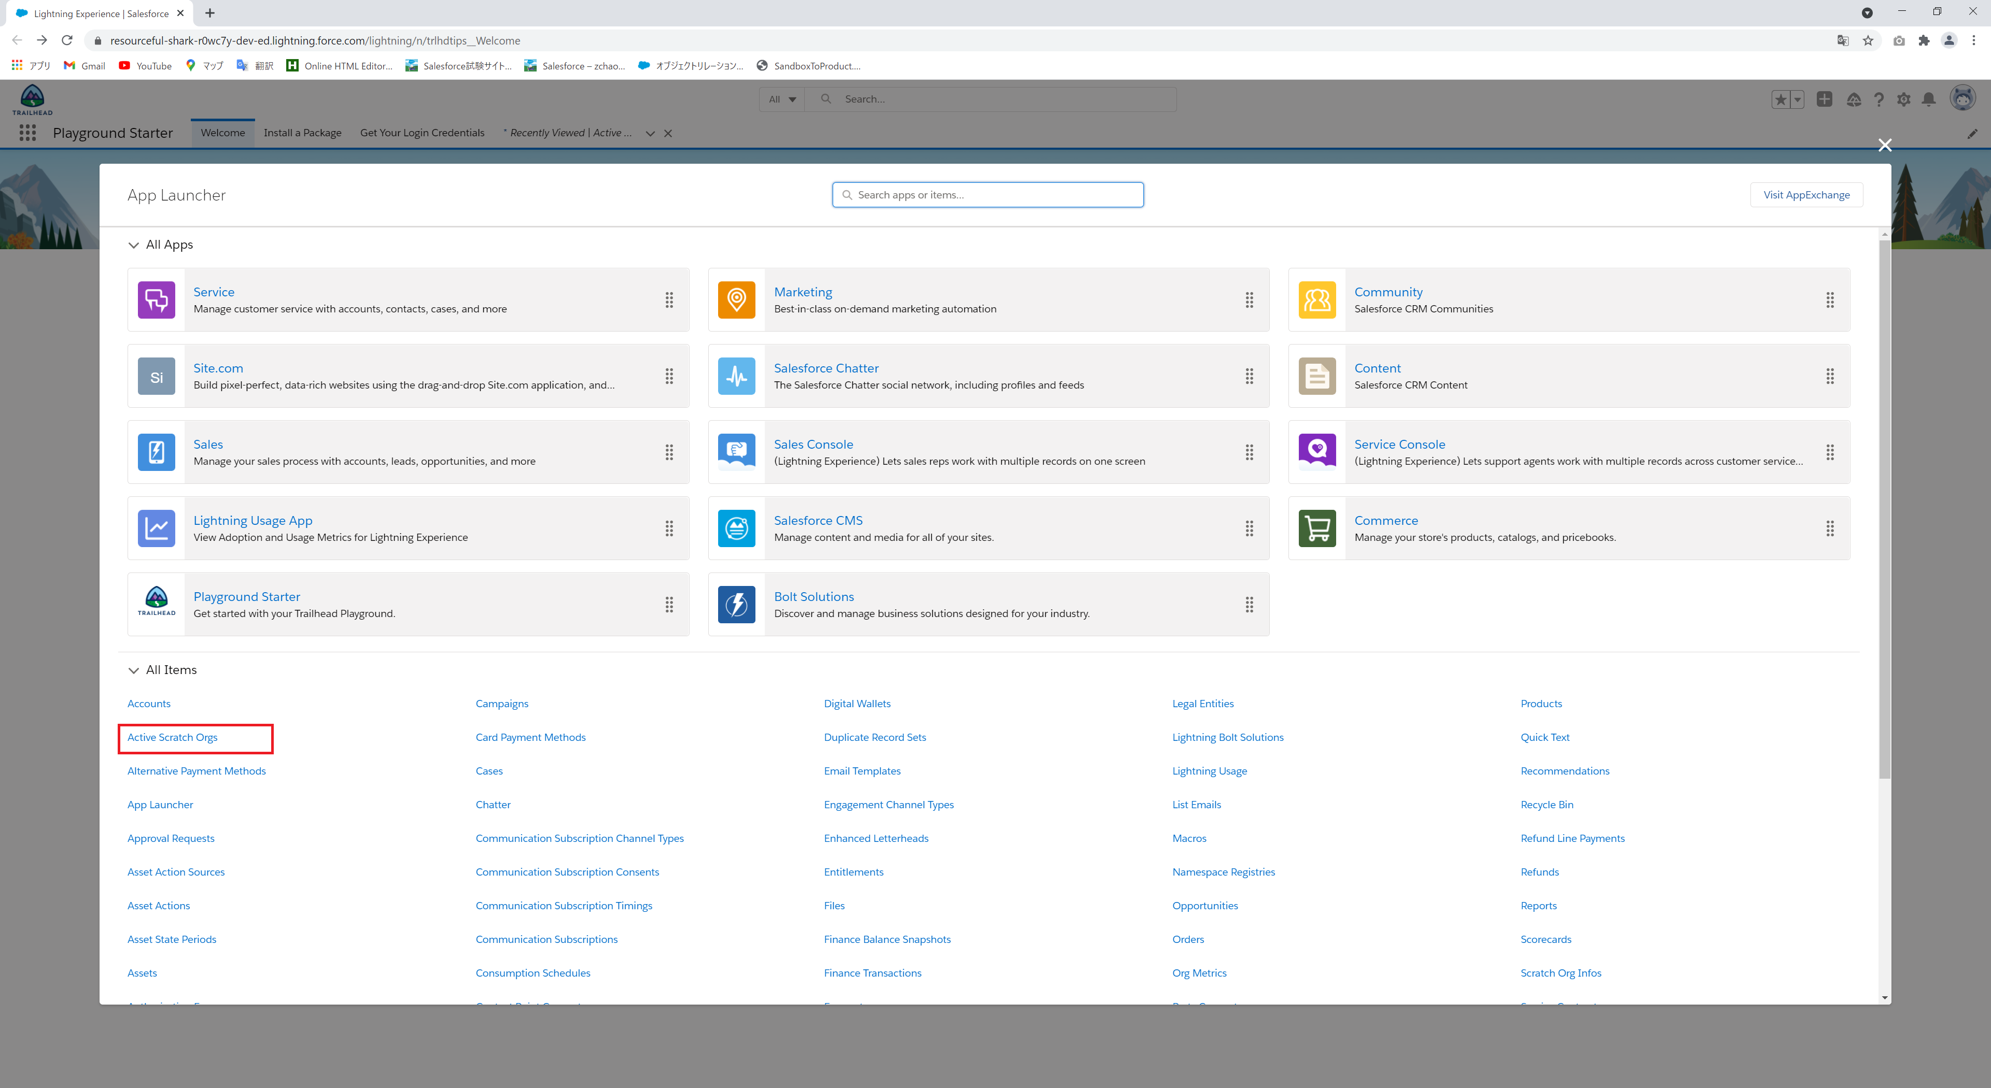Open the Setup gear icon
The image size is (1991, 1088).
1904,99
